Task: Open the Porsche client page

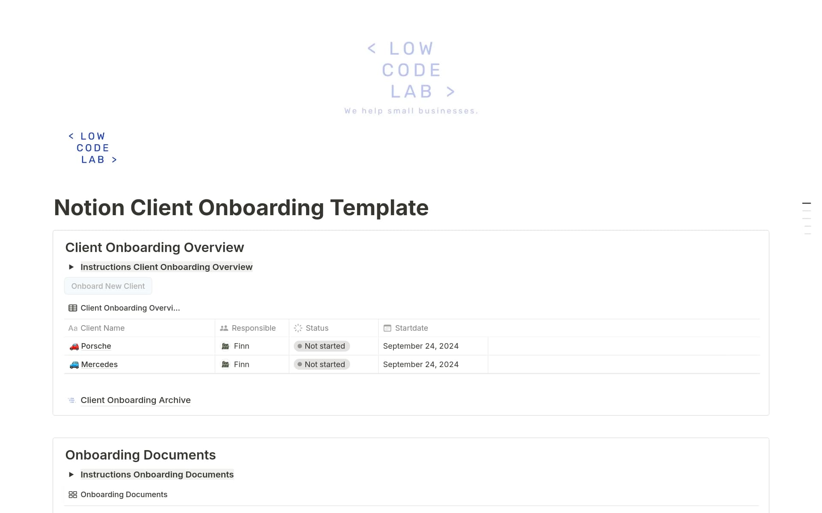Action: tap(96, 346)
